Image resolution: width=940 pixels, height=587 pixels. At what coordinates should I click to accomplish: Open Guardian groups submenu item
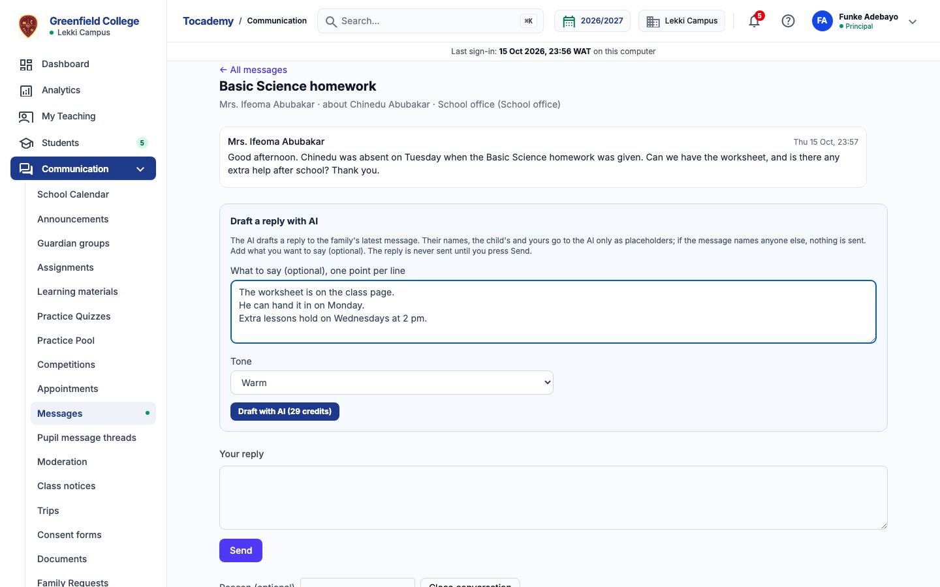click(x=93, y=243)
